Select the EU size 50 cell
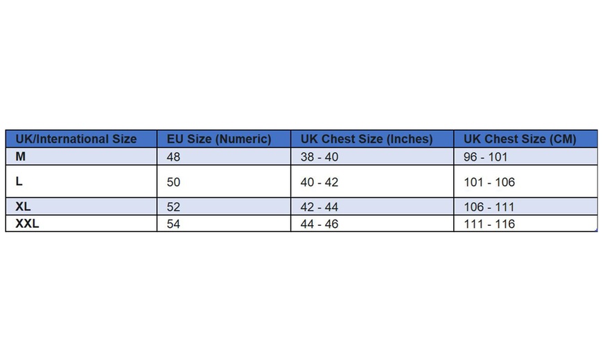603x363 pixels. tap(173, 182)
